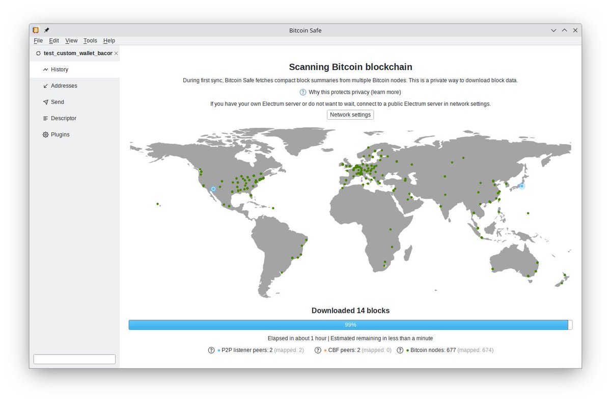Click the blue P2P peer marker near Japan
611x403 pixels.
522,186
